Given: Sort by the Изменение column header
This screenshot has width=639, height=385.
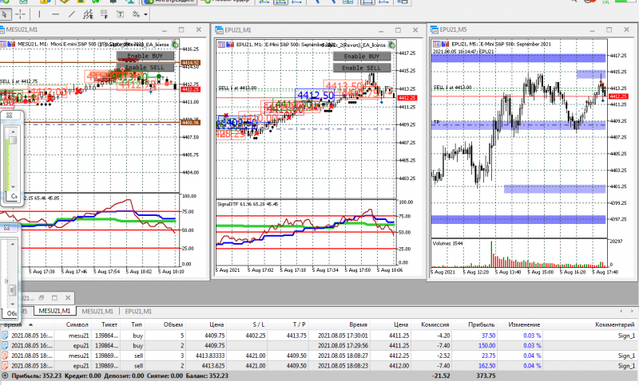Looking at the screenshot, I should point(520,324).
